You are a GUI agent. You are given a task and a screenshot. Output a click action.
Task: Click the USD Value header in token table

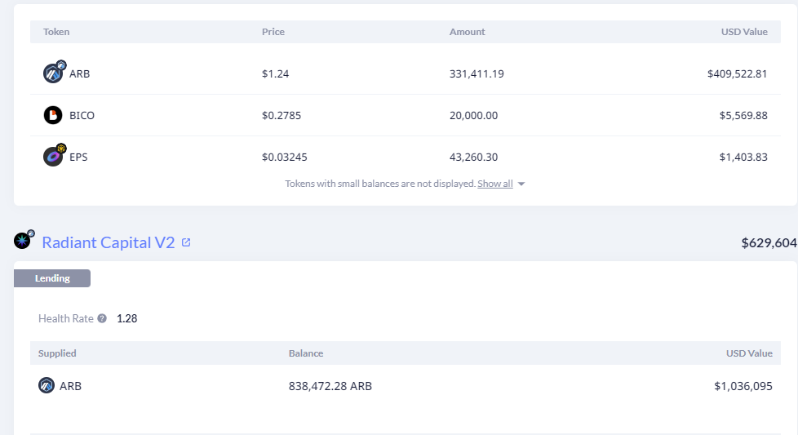click(x=744, y=32)
